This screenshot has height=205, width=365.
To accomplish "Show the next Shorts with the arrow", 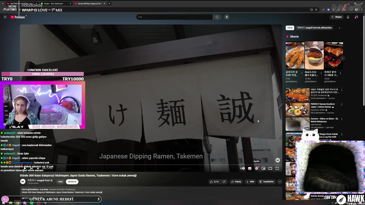I will tap(342, 58).
